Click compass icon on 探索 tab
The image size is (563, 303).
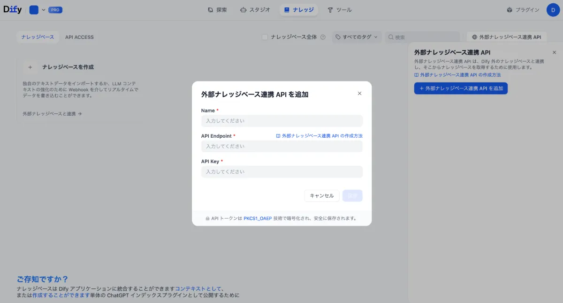210,10
